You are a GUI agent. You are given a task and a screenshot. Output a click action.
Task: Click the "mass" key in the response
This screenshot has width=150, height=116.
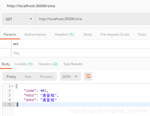pyautogui.click(x=30, y=95)
